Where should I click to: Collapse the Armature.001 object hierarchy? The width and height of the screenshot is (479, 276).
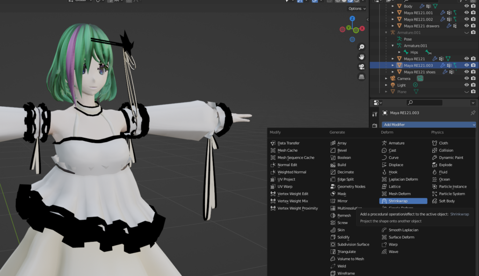386,32
